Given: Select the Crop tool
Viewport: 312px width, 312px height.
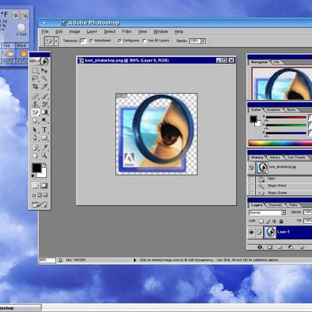Looking at the screenshot, I should click(x=35, y=86).
